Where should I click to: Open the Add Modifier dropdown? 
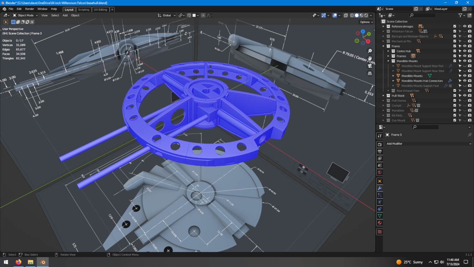pyautogui.click(x=429, y=144)
